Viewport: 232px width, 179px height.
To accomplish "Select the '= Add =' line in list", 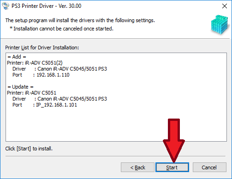I will point(17,57).
